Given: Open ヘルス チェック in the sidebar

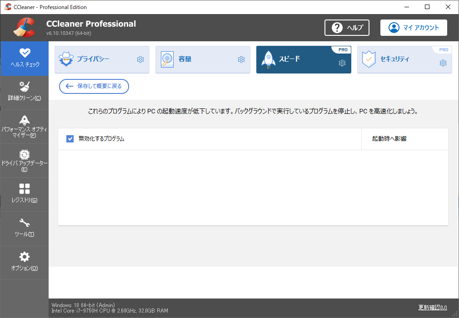Looking at the screenshot, I should tap(24, 59).
